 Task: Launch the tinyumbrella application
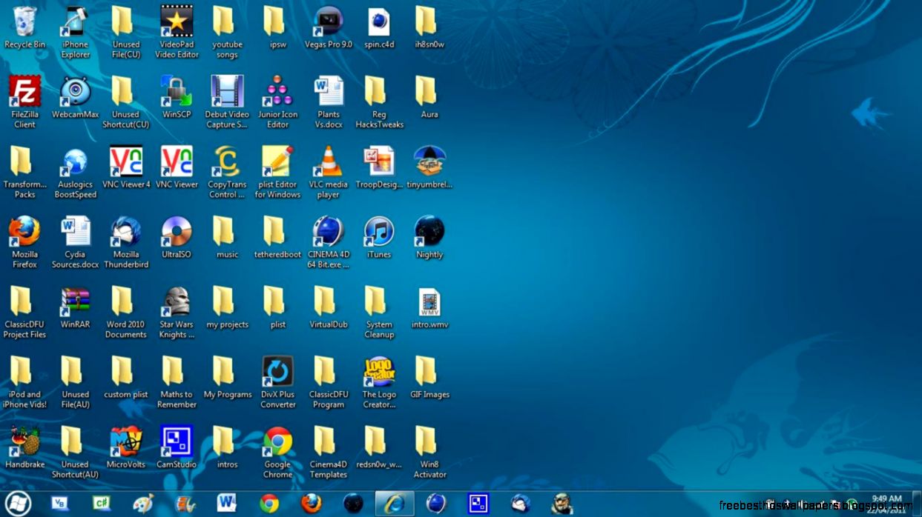429,168
